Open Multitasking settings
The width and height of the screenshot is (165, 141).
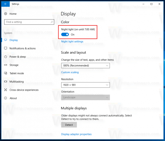(17, 82)
